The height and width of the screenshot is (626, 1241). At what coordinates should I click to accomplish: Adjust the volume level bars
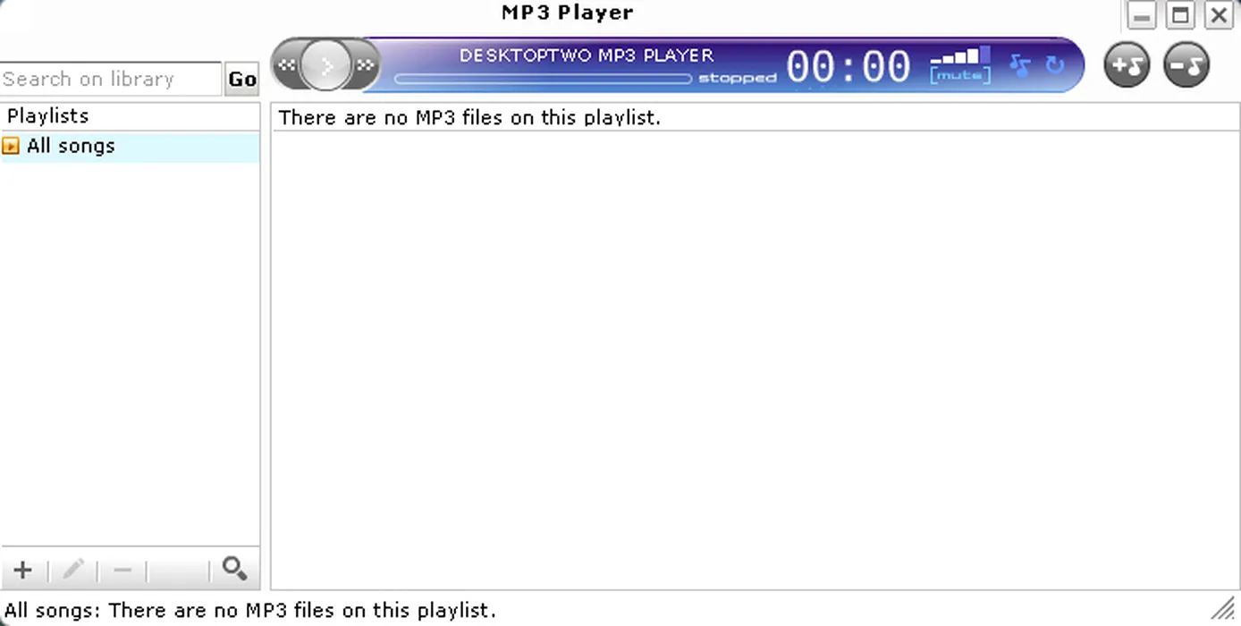[x=960, y=56]
